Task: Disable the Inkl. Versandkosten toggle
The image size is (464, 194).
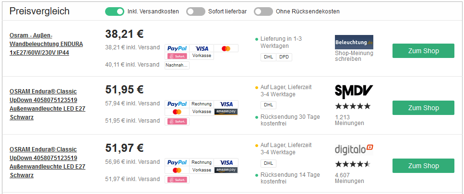Action: click(115, 11)
